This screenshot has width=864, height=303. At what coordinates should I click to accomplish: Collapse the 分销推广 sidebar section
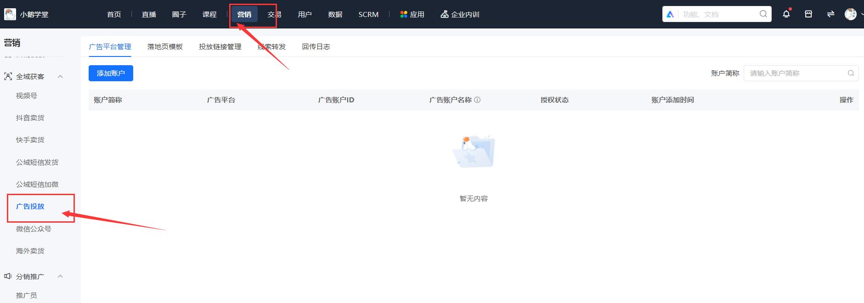60,276
